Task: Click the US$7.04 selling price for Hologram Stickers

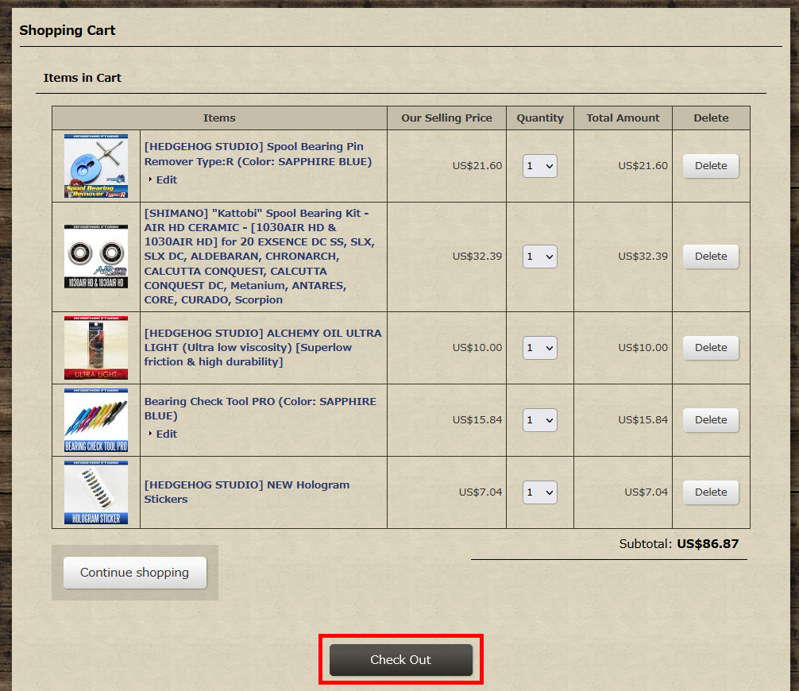Action: (480, 492)
